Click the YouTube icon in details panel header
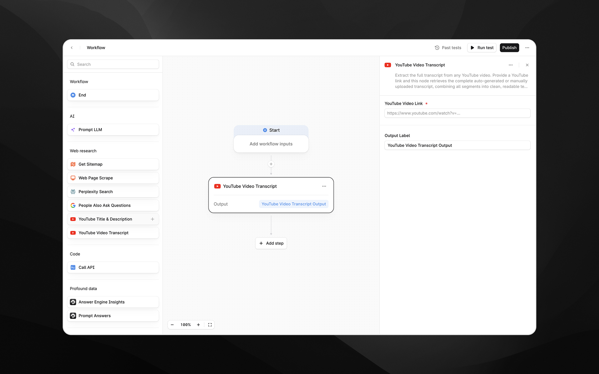 pyautogui.click(x=388, y=65)
